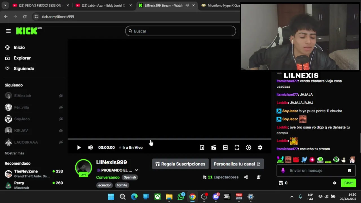Open the playback speed replay icon
The height and width of the screenshot is (203, 361).
pos(248,147)
